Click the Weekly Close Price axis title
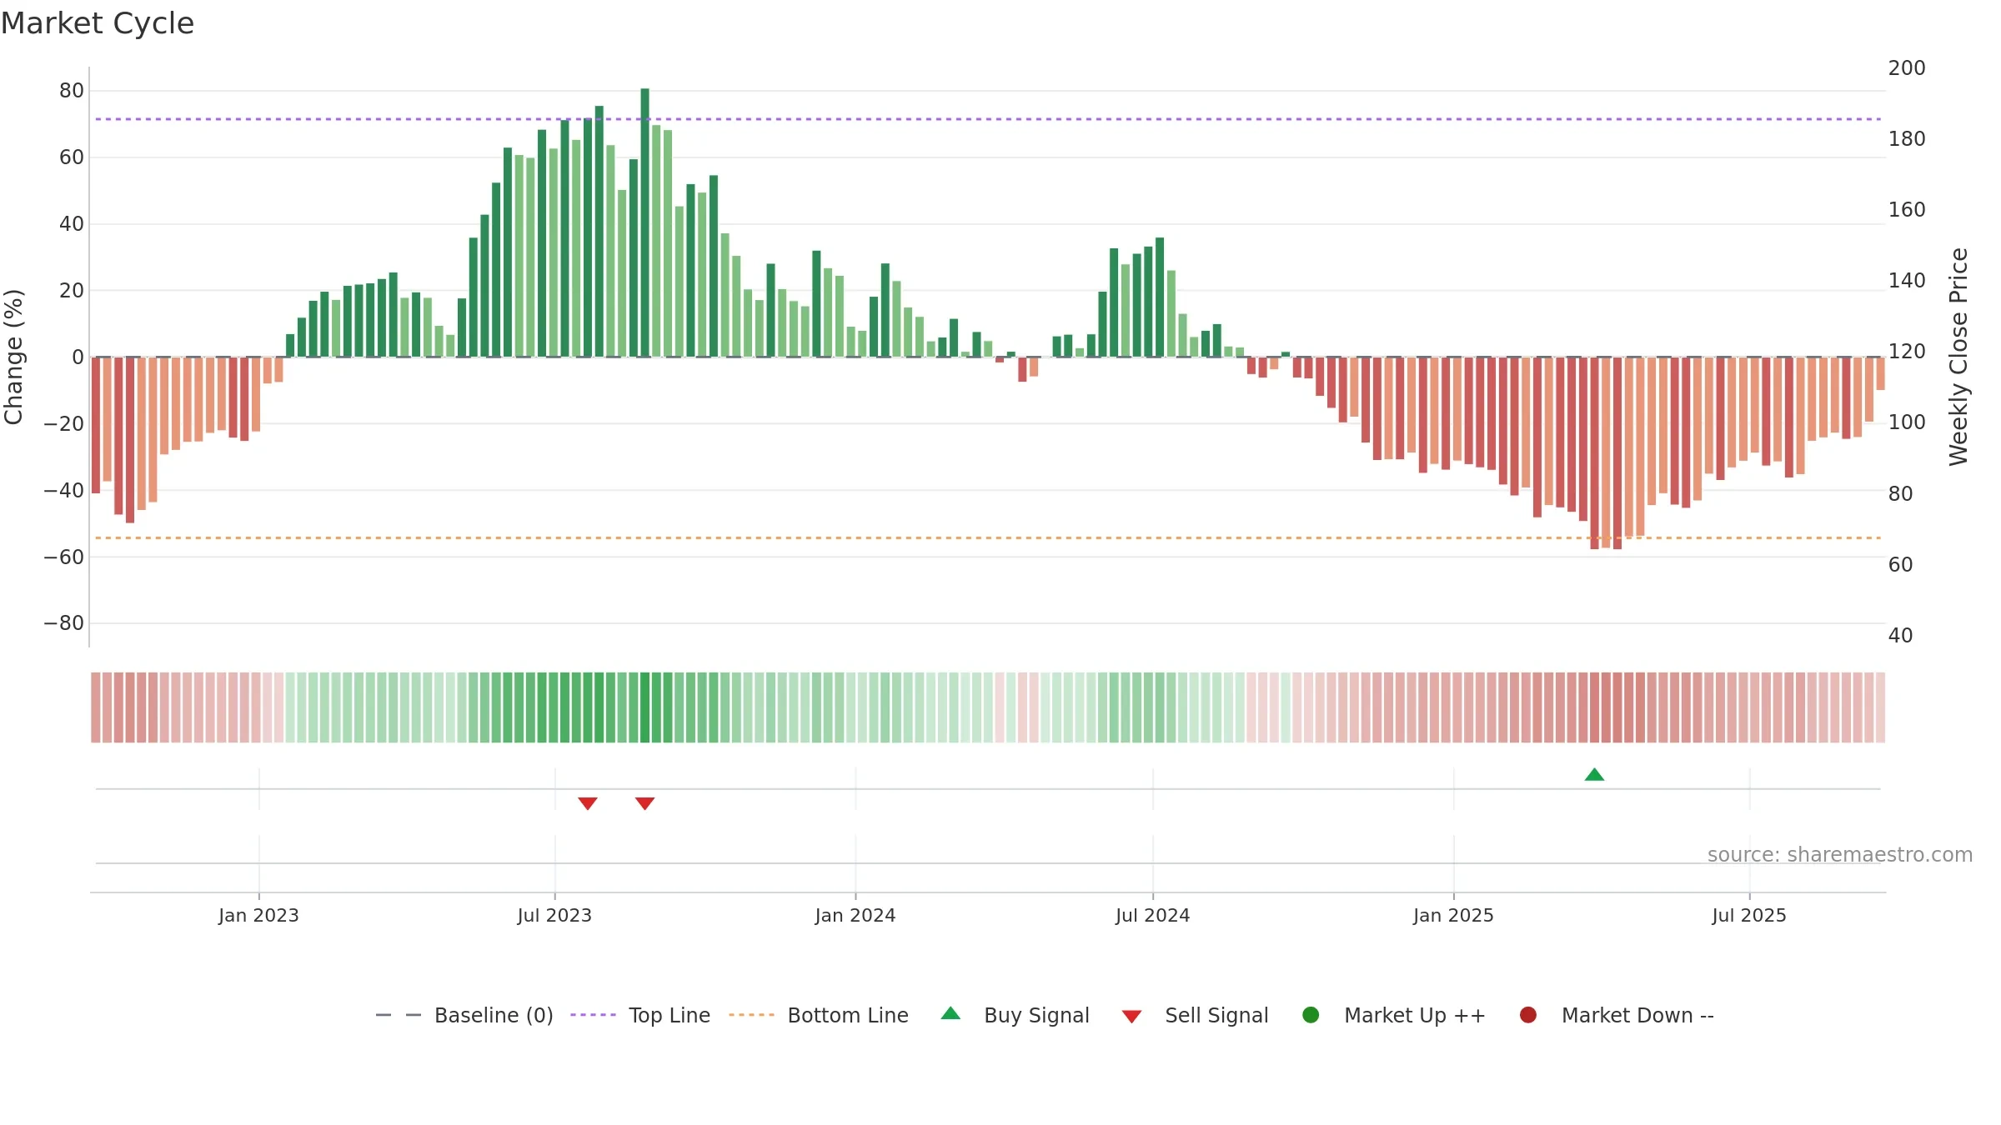2001x1125 pixels. pos(1958,357)
